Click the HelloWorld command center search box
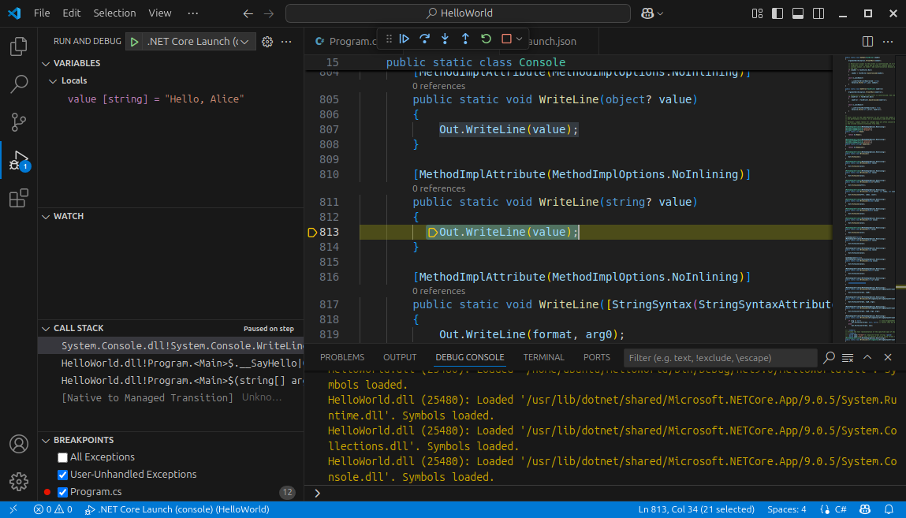The width and height of the screenshot is (906, 518). [457, 13]
